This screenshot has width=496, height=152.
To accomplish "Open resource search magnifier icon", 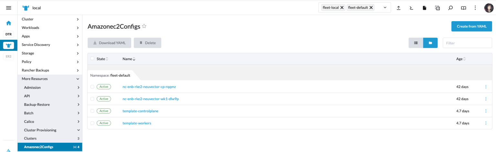I will click(x=450, y=8).
